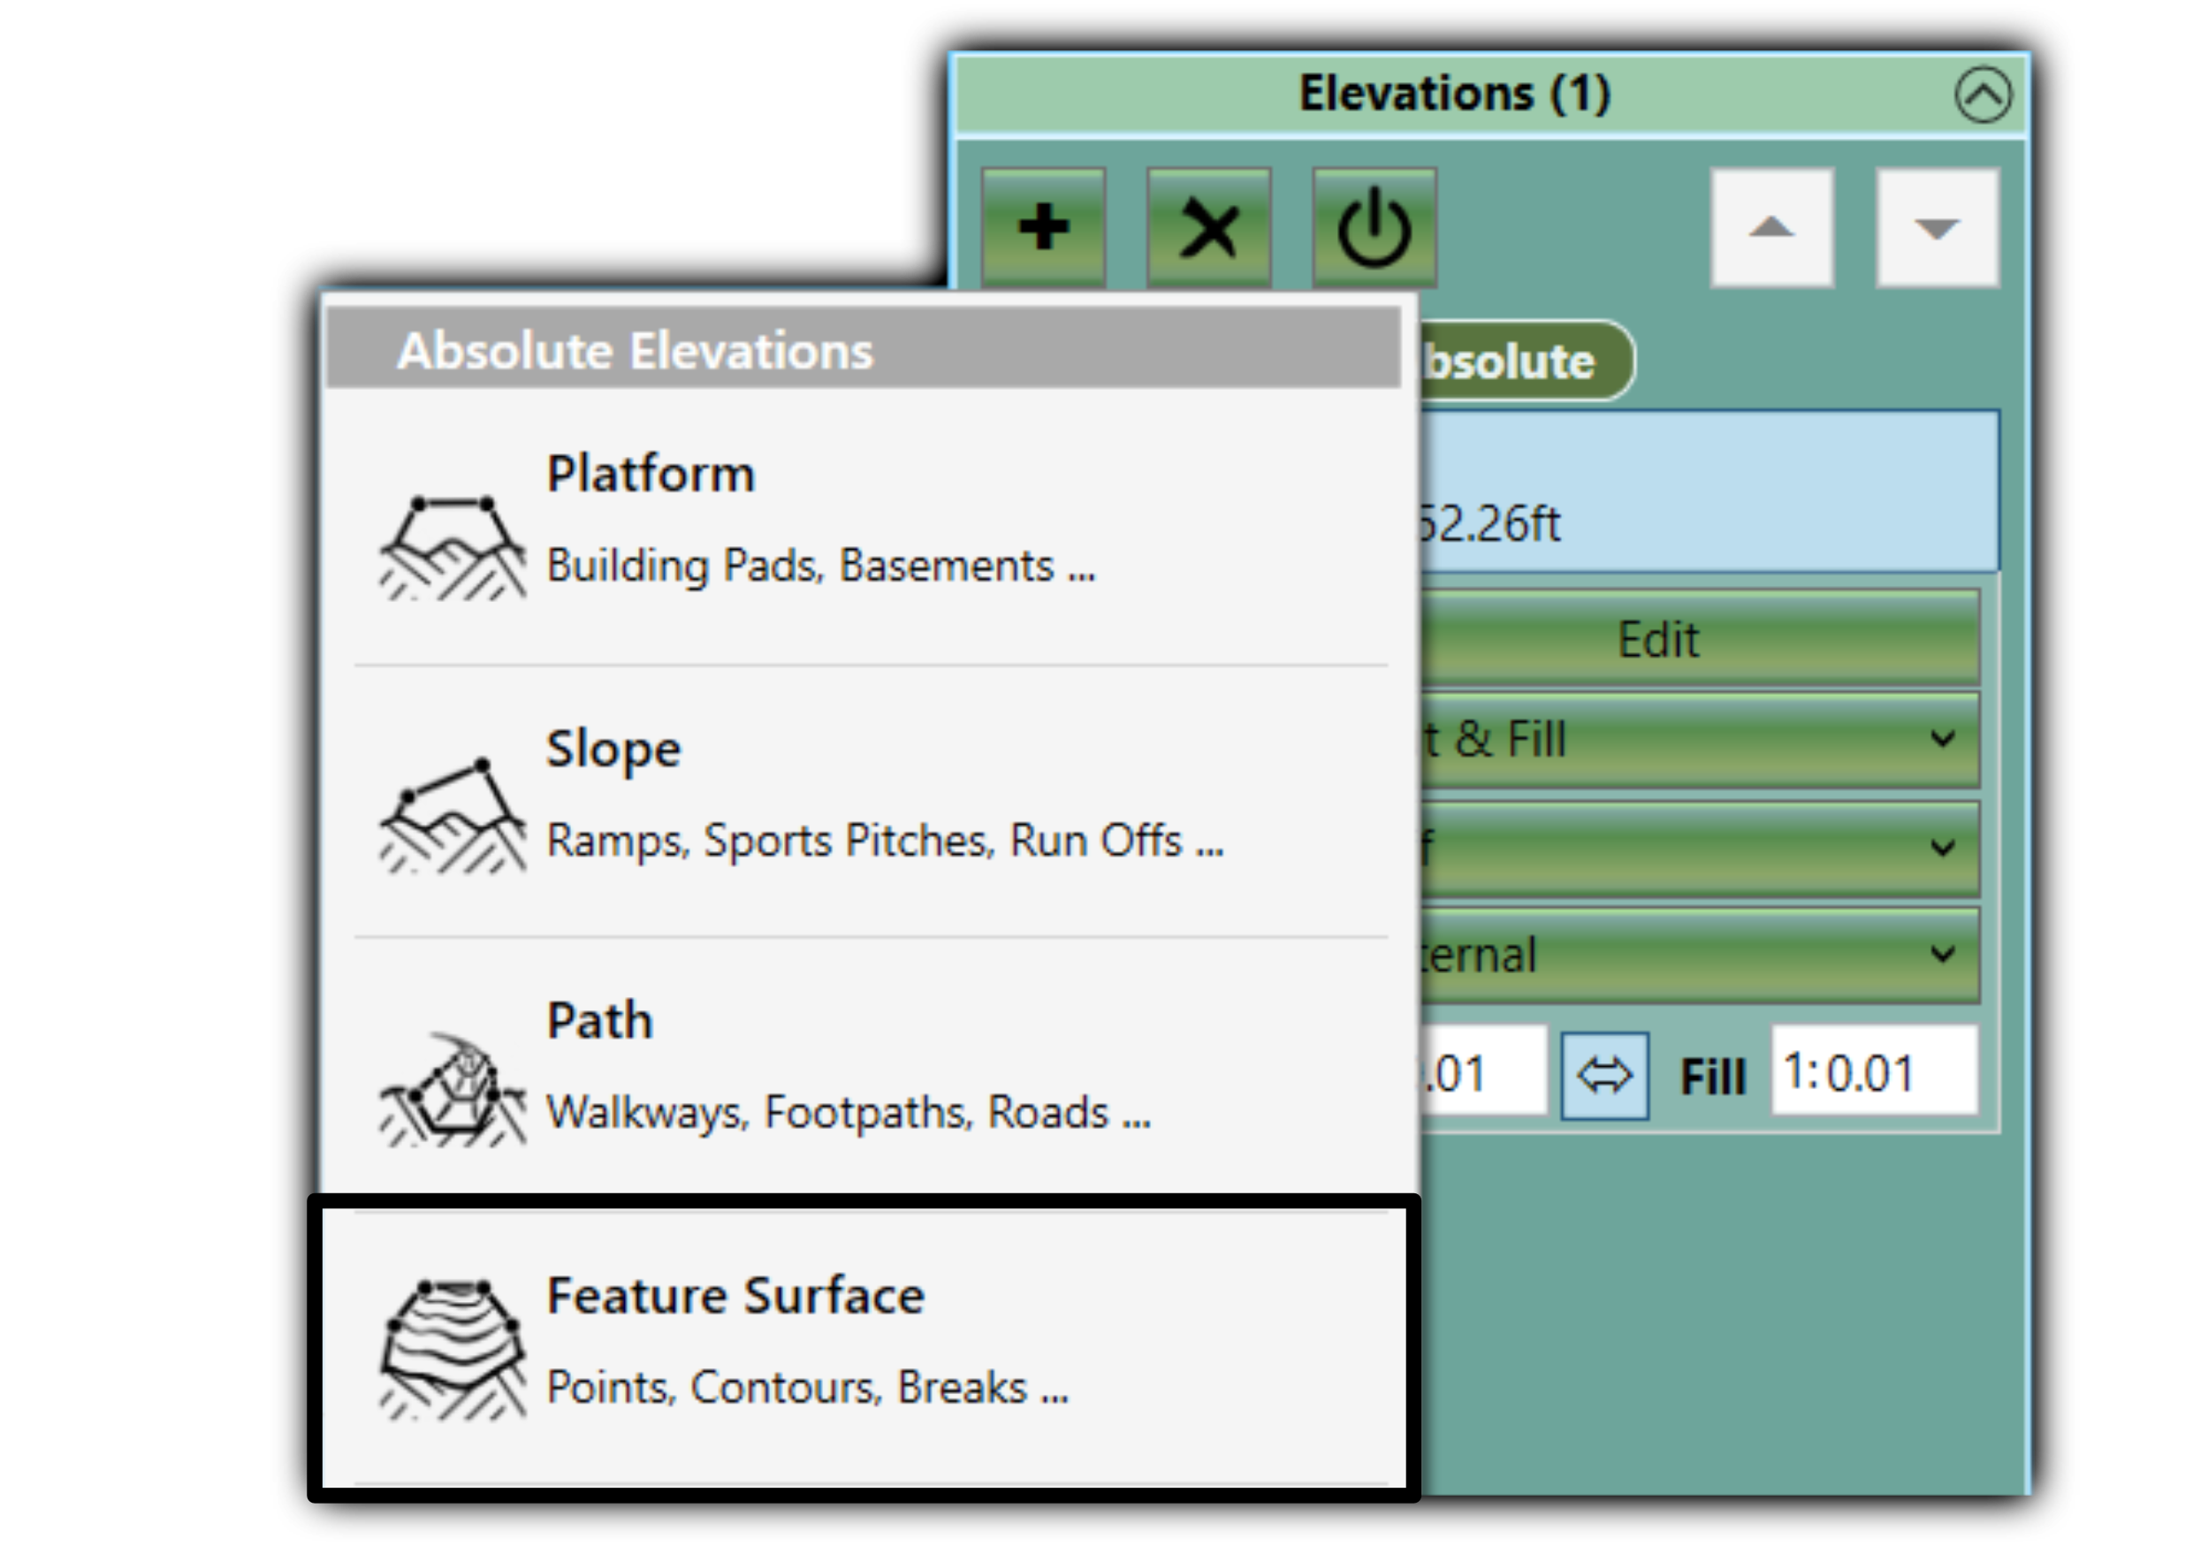The height and width of the screenshot is (1546, 2193).
Task: Click the X delete elevation button
Action: 1208,227
